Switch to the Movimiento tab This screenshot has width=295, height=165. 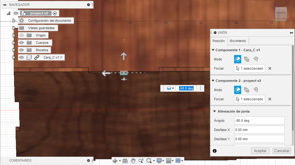238,41
